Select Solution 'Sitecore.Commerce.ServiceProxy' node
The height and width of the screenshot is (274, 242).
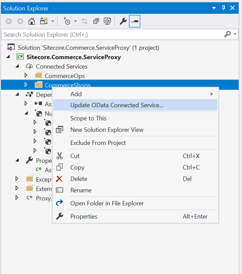(89, 48)
